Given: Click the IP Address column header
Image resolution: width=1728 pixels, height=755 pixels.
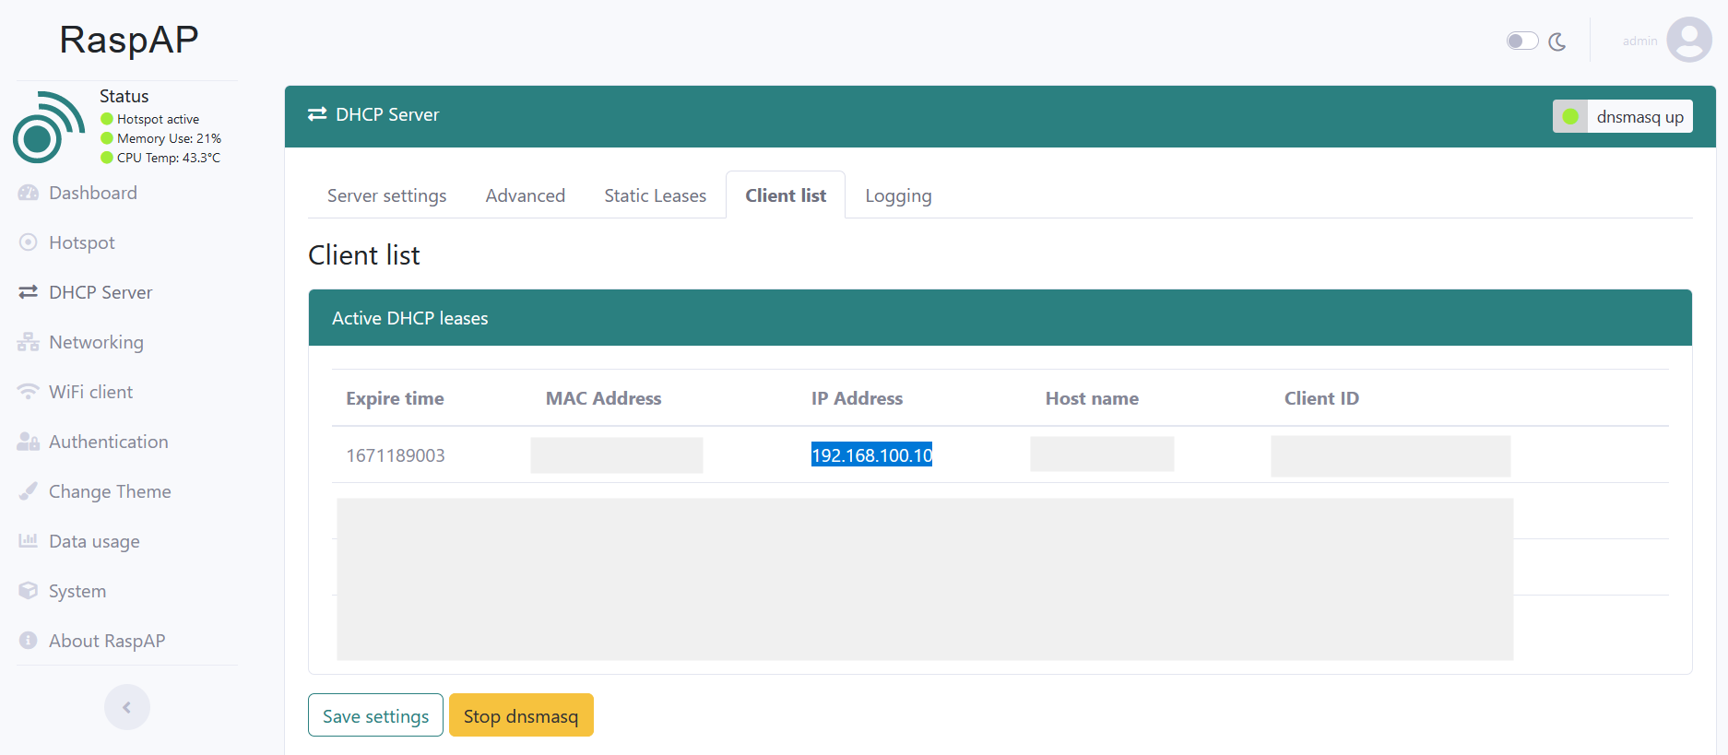Looking at the screenshot, I should pyautogui.click(x=857, y=398).
